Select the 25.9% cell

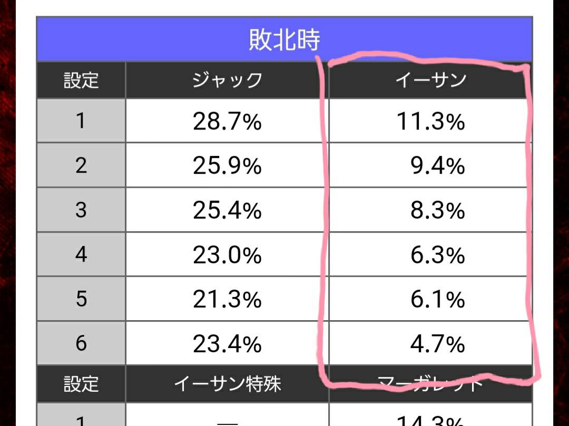[227, 165]
